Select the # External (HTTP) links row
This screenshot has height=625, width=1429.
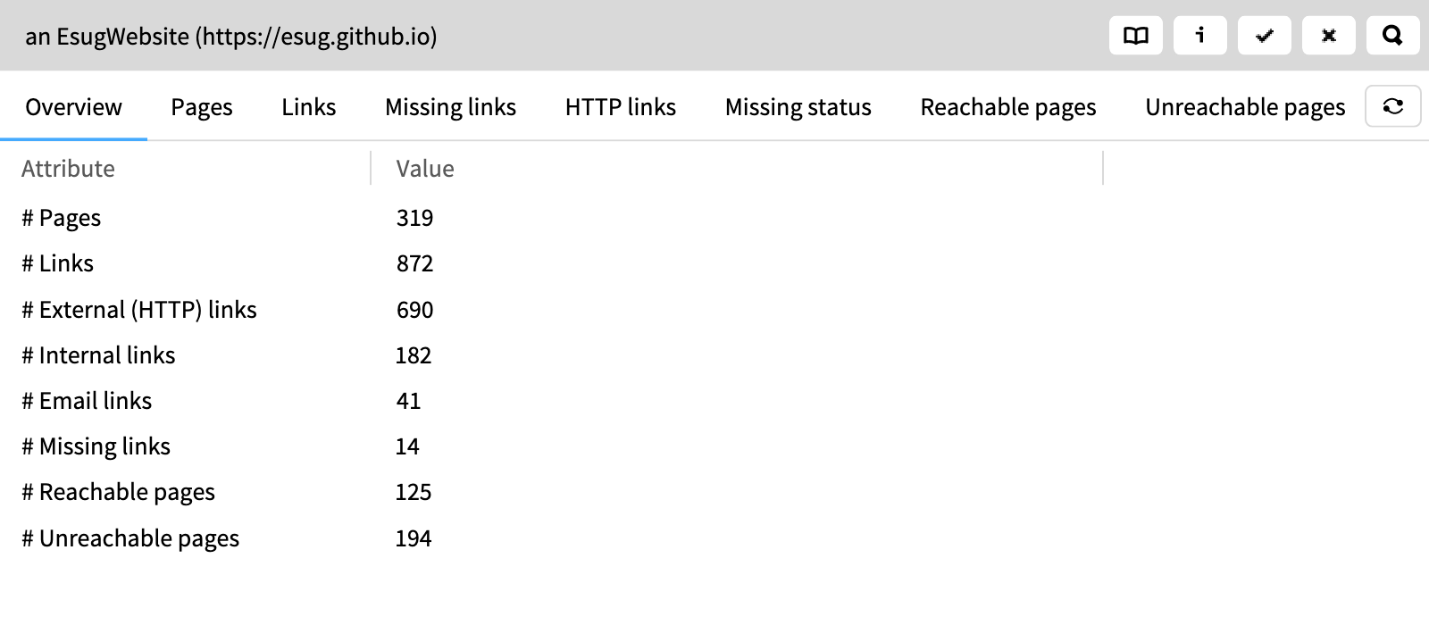coord(714,310)
